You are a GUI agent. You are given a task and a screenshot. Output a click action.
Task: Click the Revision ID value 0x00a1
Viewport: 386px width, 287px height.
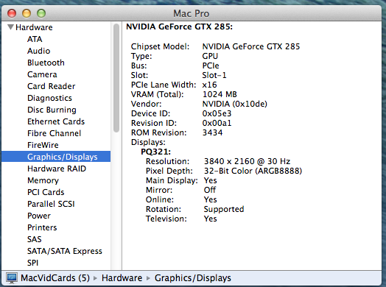coord(217,123)
